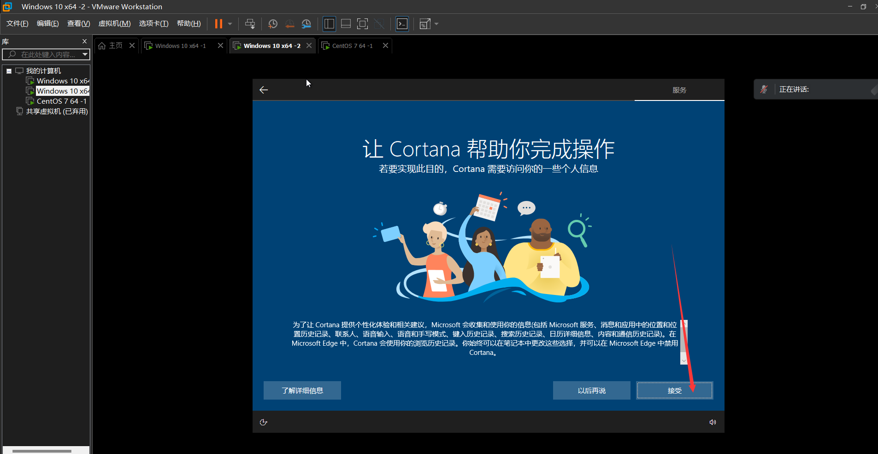Select 共享虚拟机 (已弃用) in the library
The width and height of the screenshot is (878, 454).
click(57, 111)
